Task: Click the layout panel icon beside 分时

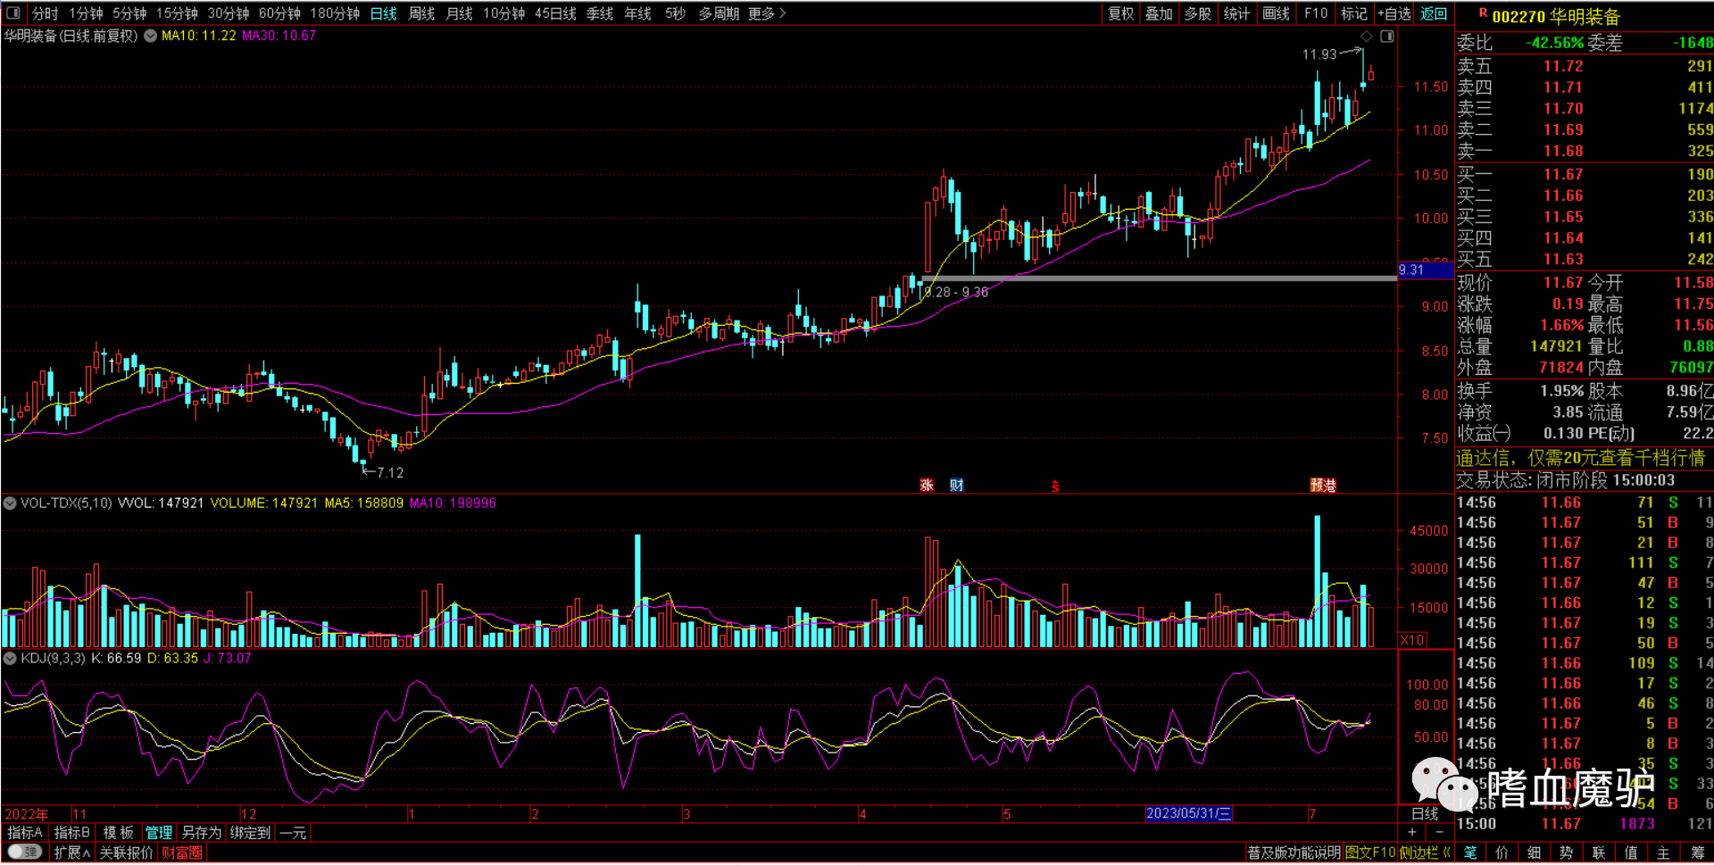Action: tap(12, 13)
